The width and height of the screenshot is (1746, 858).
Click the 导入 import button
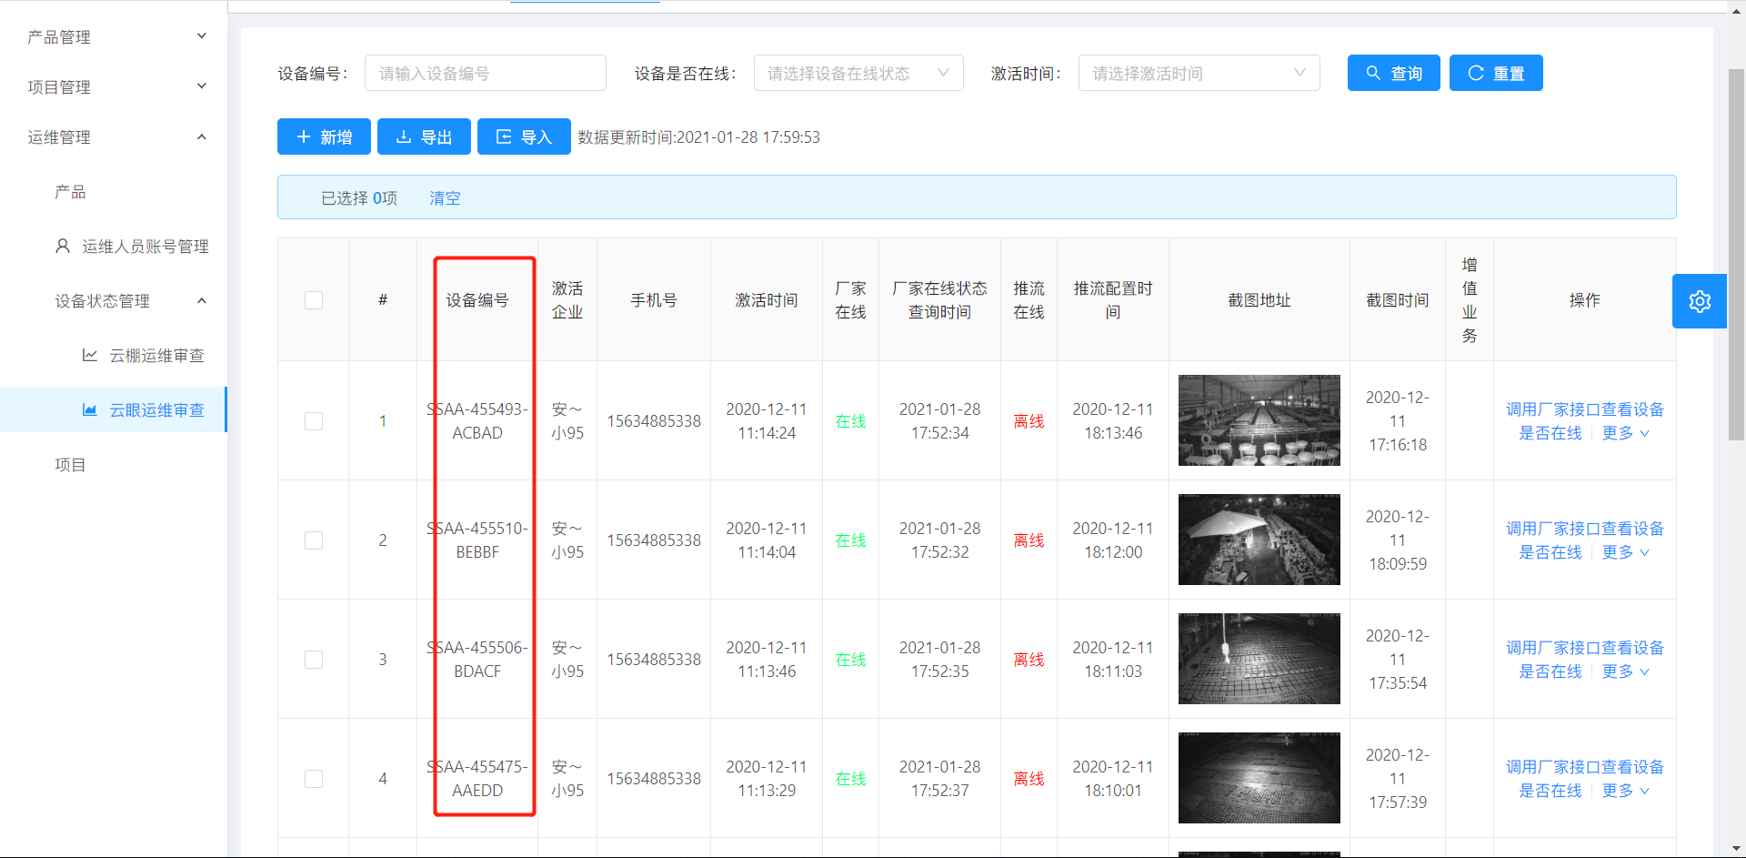coord(524,136)
